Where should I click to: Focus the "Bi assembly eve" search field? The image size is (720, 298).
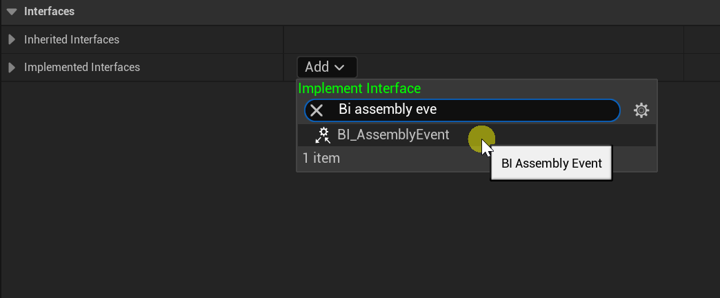469,110
